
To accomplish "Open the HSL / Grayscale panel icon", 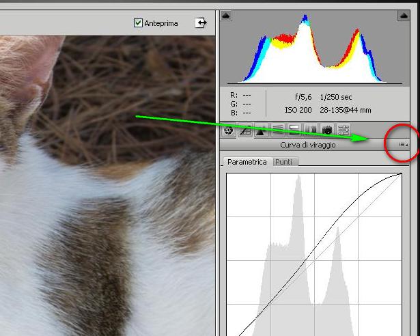I will (278, 130).
